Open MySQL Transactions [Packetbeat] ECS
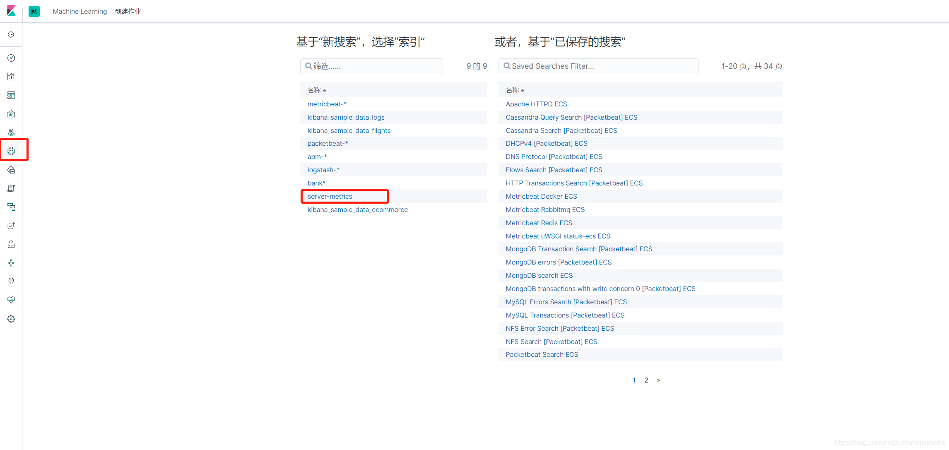 pos(565,315)
